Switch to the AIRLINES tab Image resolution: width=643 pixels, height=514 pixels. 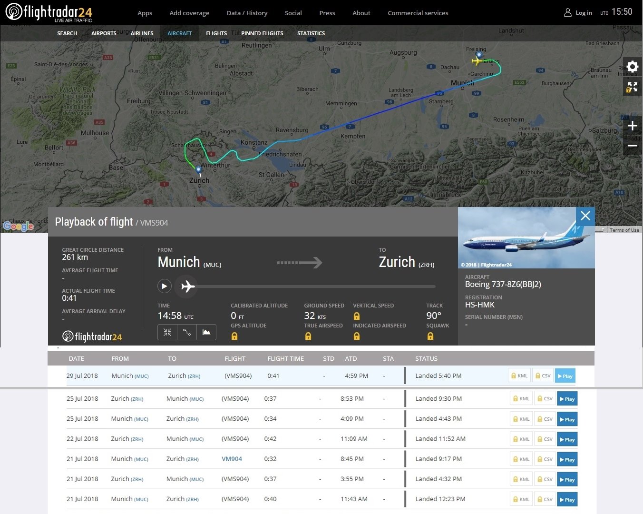142,33
